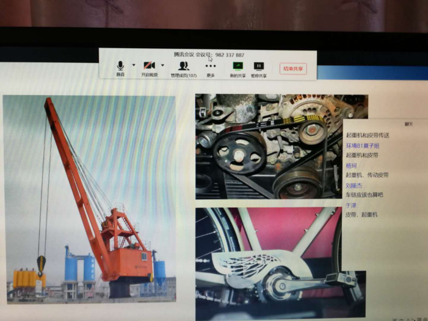Select the engine belt pulley photo

pos(269,146)
